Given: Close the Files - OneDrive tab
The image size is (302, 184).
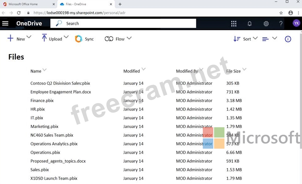Looking at the screenshot, I should coord(111,4).
